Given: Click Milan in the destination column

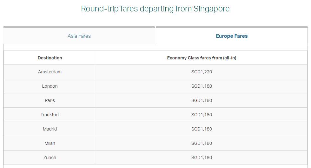Looking at the screenshot, I should (x=50, y=143).
